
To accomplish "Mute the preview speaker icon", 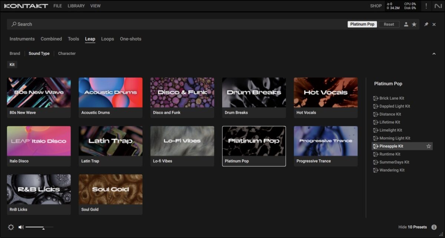I will click(x=21, y=227).
